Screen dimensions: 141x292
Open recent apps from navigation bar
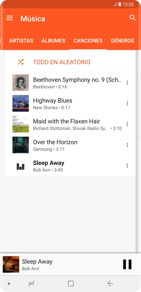click(31, 283)
